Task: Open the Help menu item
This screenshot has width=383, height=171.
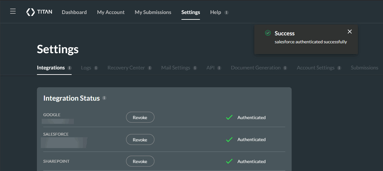Action: tap(216, 12)
